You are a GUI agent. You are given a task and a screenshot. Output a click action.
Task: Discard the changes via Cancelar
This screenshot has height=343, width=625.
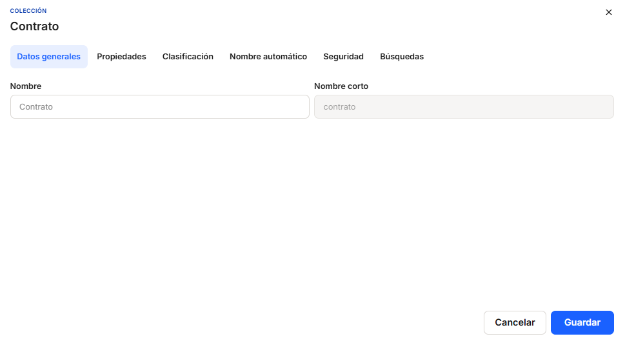[515, 322]
